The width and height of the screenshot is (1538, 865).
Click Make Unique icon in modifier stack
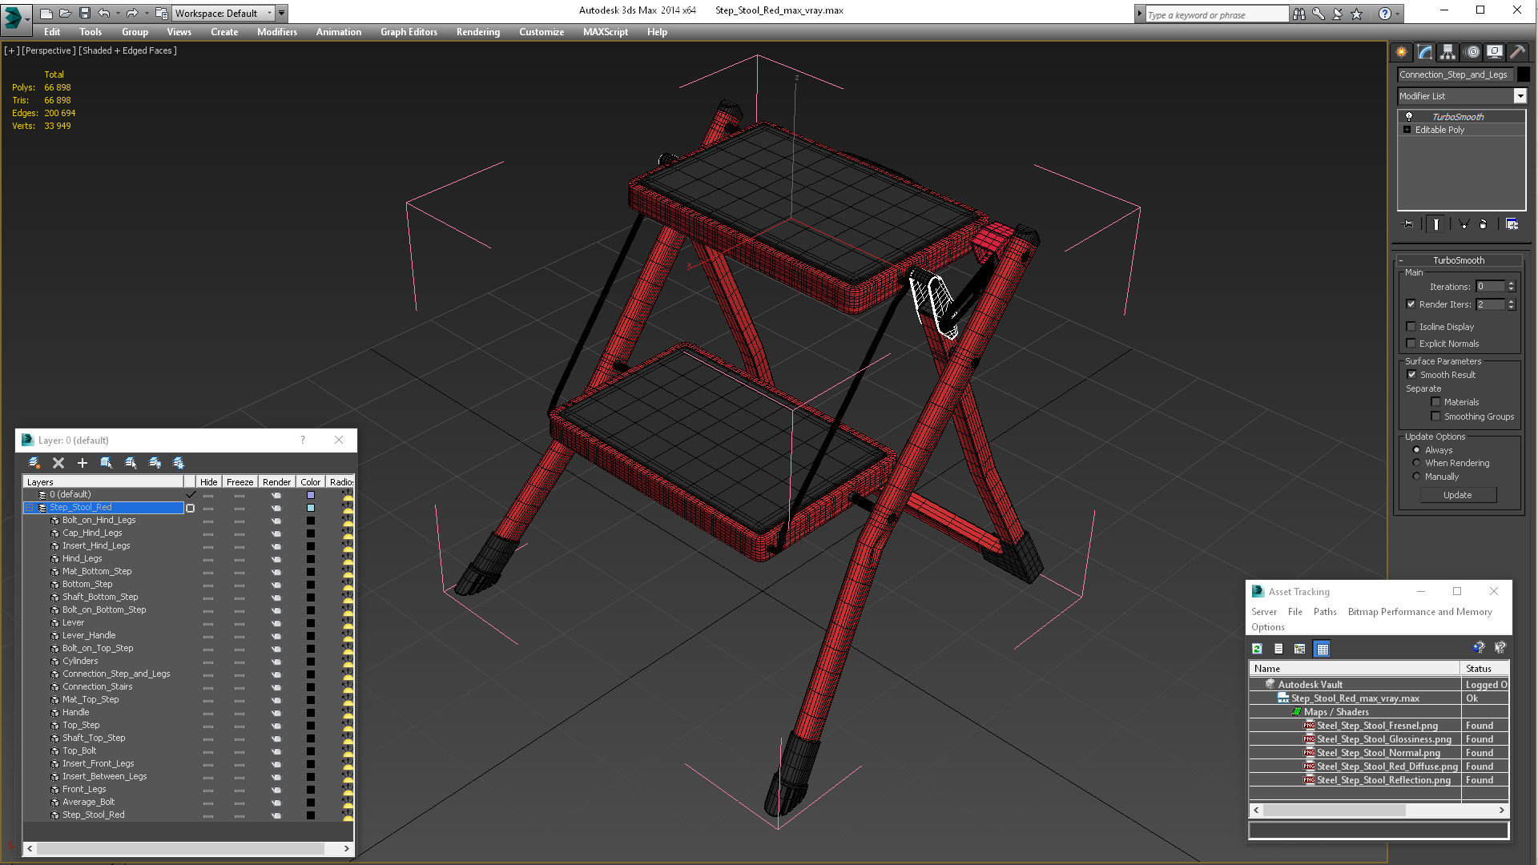point(1464,224)
